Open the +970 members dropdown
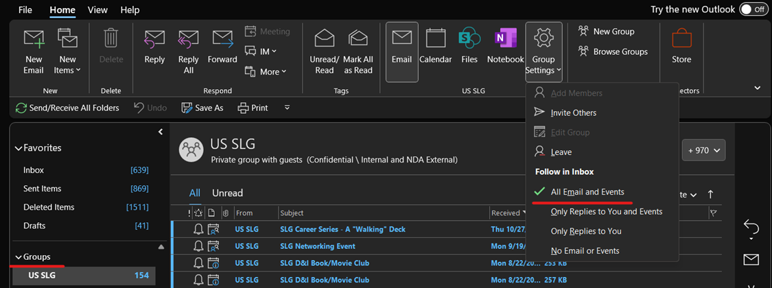The height and width of the screenshot is (288, 772). [x=703, y=150]
